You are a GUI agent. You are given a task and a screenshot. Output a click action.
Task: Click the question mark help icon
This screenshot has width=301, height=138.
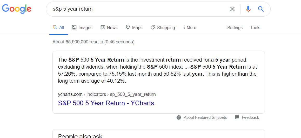(x=179, y=117)
